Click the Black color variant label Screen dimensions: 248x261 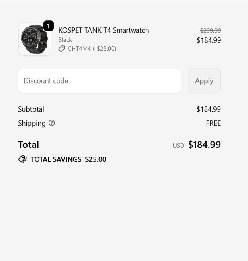[65, 40]
